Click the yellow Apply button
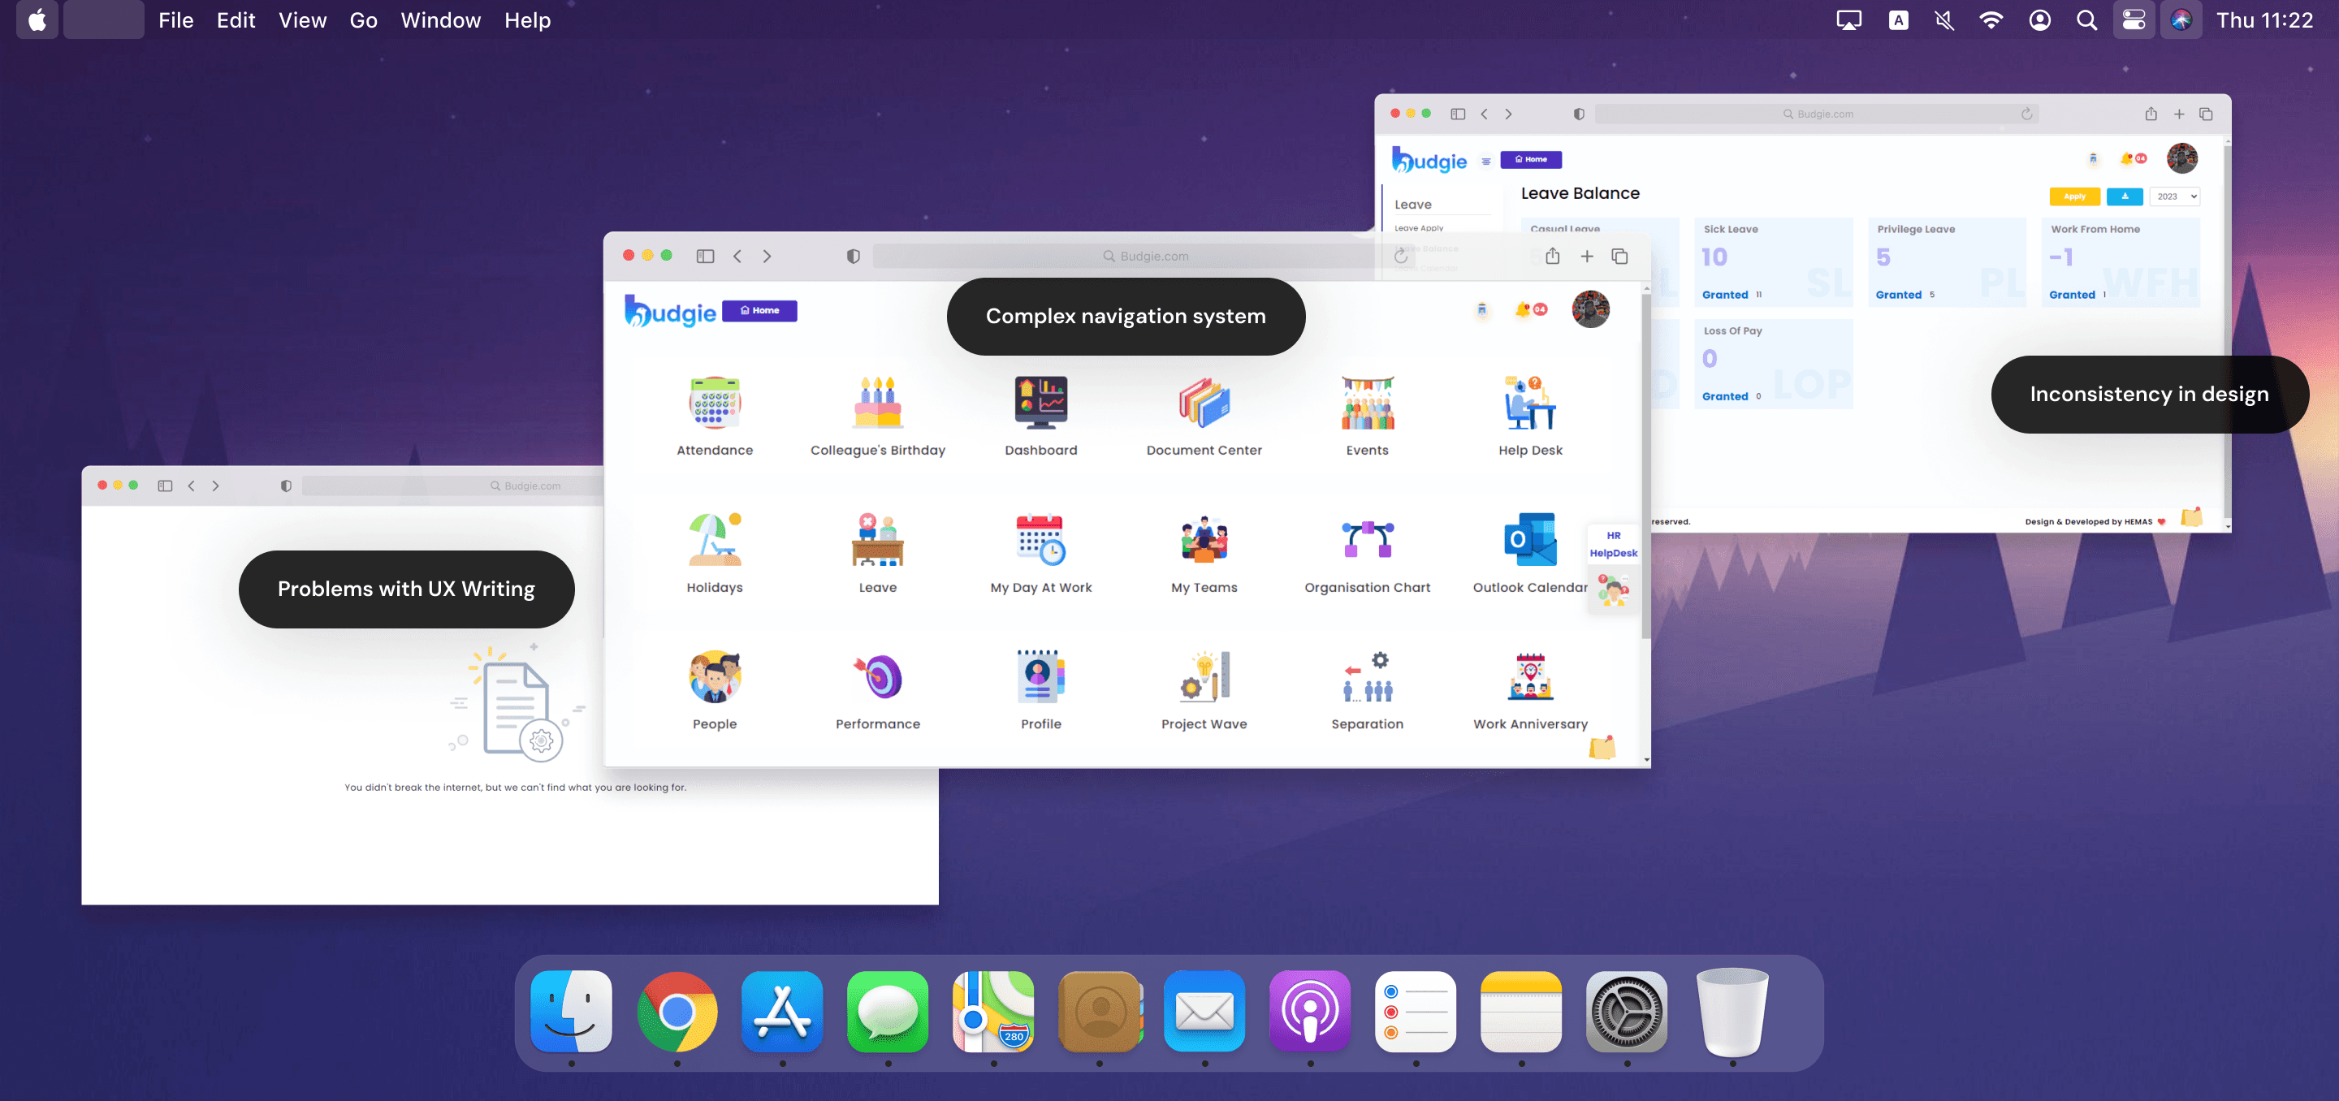The image size is (2339, 1101). (2074, 197)
